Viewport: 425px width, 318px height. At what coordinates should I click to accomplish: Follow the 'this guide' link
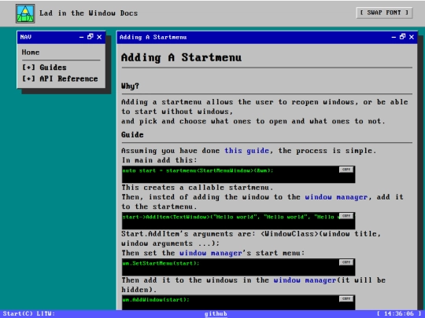(246, 151)
